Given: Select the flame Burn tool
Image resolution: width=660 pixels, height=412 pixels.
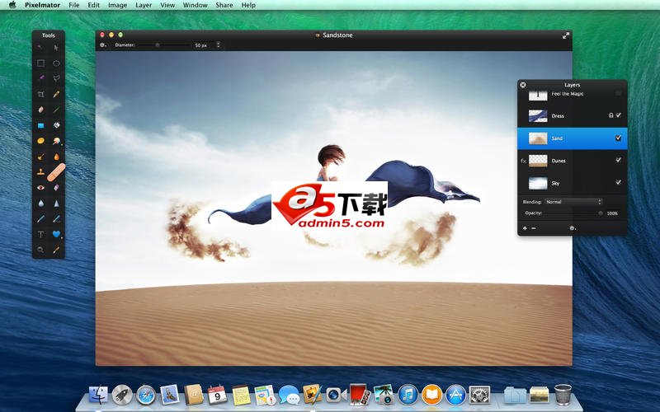Looking at the screenshot, I should (56, 157).
